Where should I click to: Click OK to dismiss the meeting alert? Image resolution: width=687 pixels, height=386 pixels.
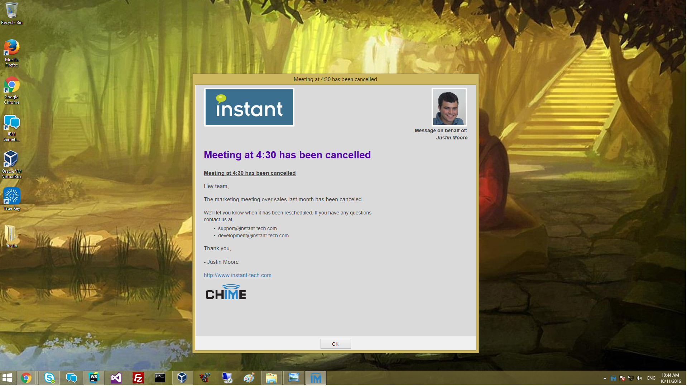coord(336,344)
